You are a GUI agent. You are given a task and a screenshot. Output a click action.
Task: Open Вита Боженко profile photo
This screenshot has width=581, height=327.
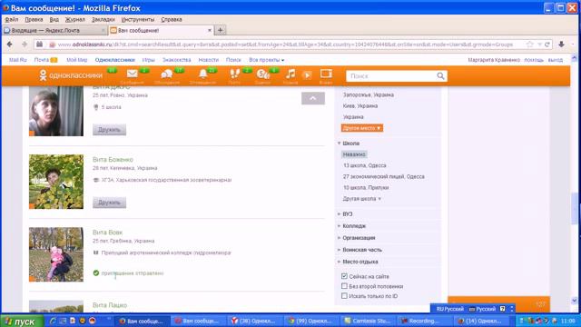(56, 182)
